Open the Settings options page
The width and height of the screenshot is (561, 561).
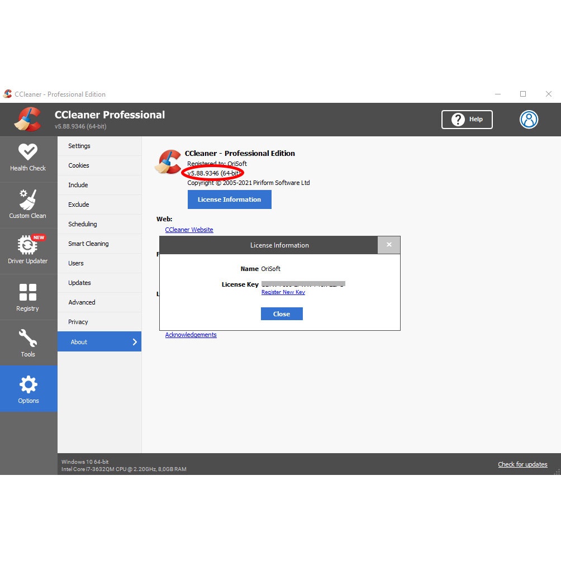click(x=99, y=146)
